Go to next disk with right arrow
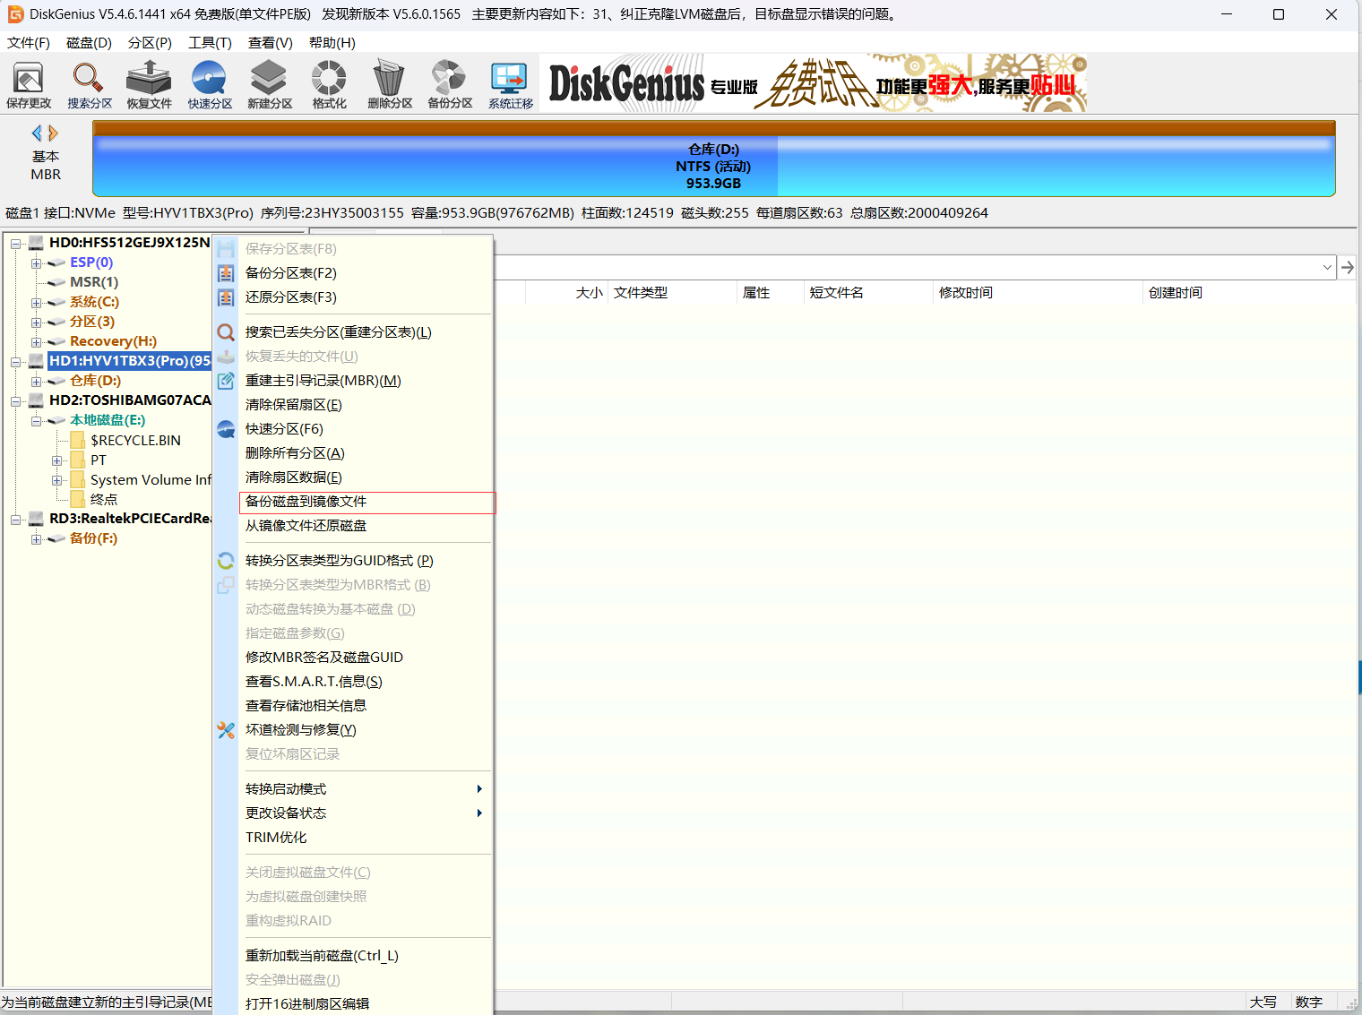This screenshot has height=1015, width=1362. (x=53, y=133)
